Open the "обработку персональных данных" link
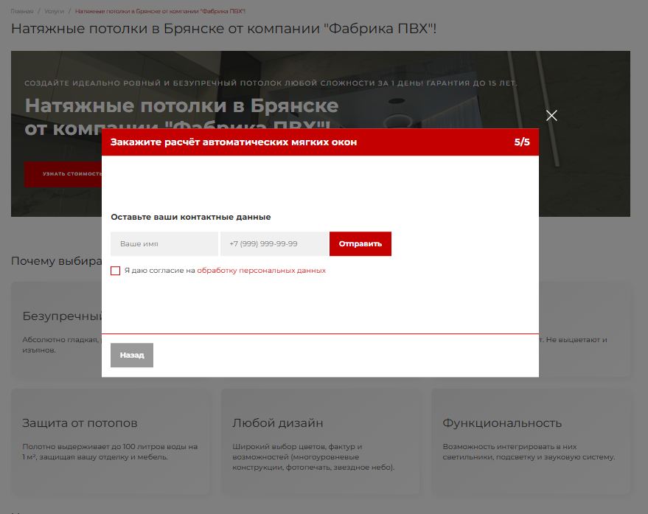Screen dimensions: 648x514 [261, 271]
